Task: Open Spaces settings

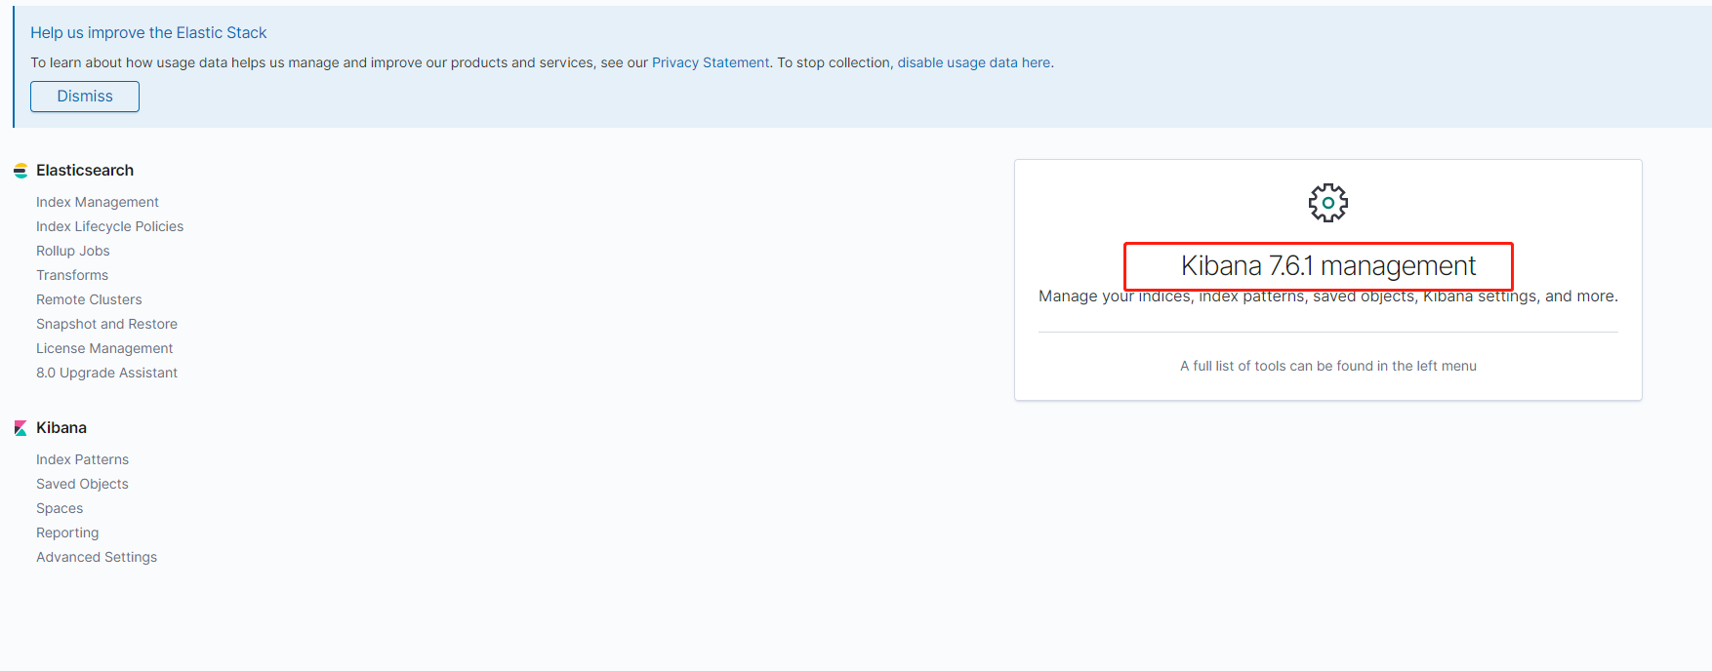Action: click(60, 508)
